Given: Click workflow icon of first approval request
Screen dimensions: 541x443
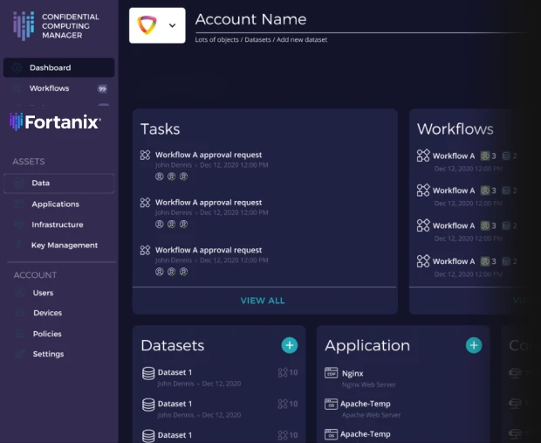Looking at the screenshot, I should pos(145,155).
